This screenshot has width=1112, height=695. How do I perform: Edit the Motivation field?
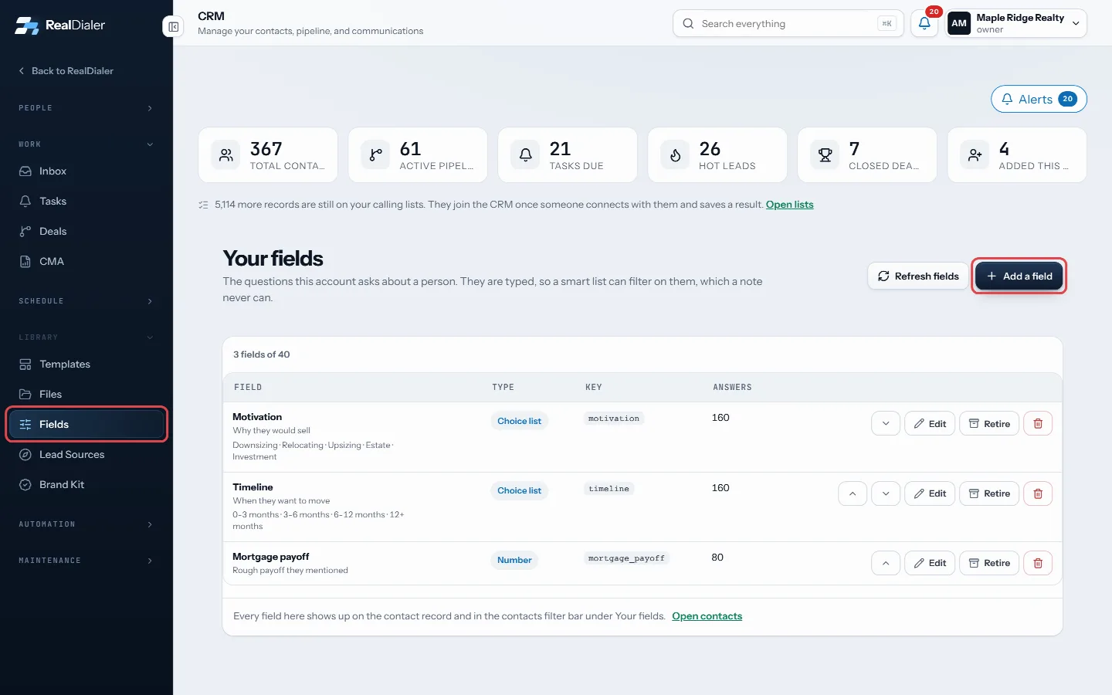[x=931, y=424]
